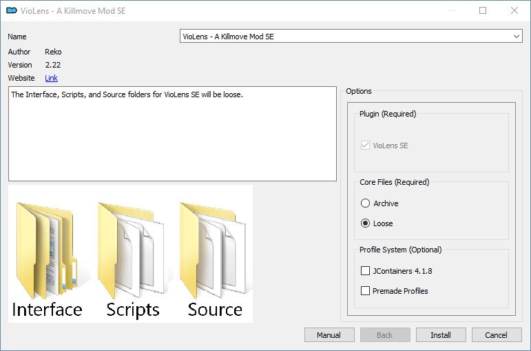Viewport: 531px width, 351px height.
Task: Click the Mod Organizer icon in title bar
Action: pyautogui.click(x=12, y=10)
